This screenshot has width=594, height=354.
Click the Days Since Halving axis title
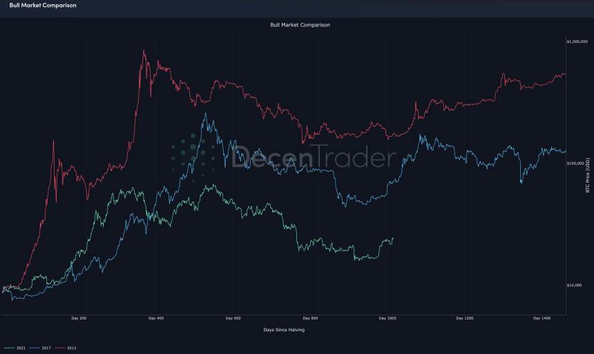click(x=283, y=330)
